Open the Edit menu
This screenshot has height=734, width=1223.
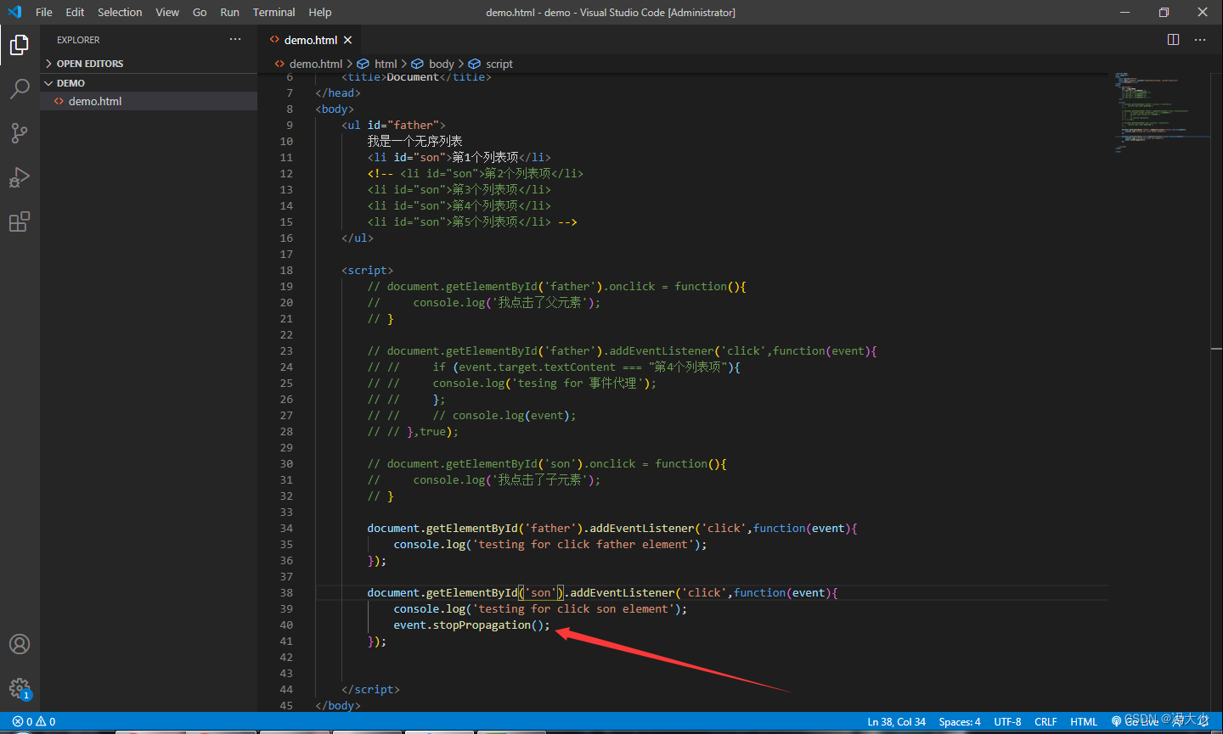75,12
